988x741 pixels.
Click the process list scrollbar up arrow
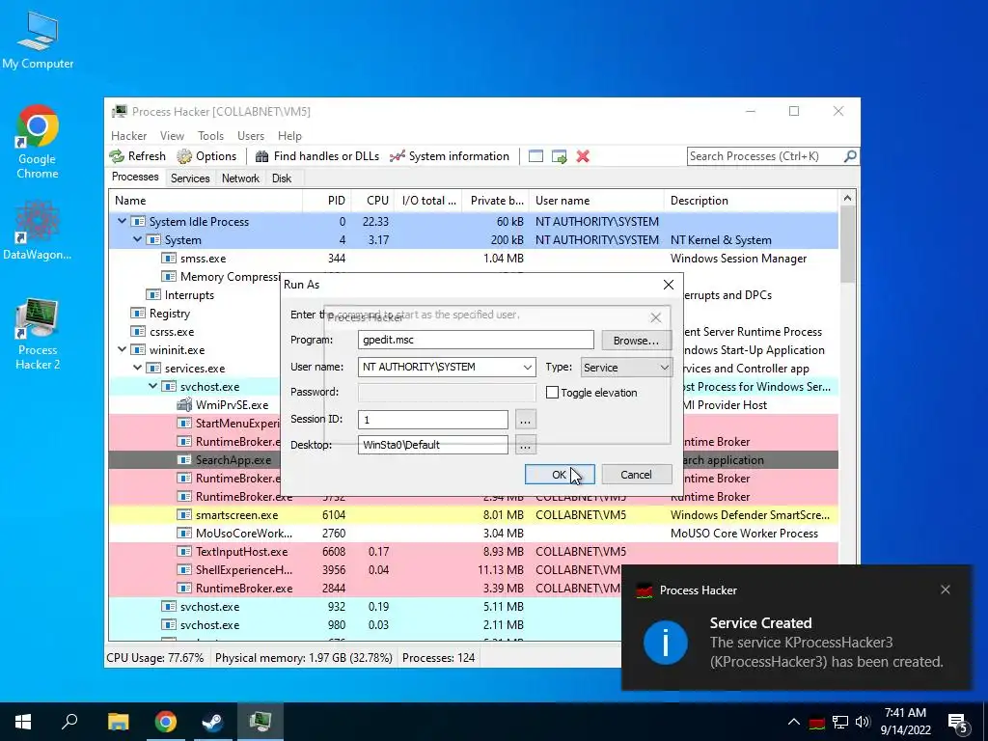847,199
